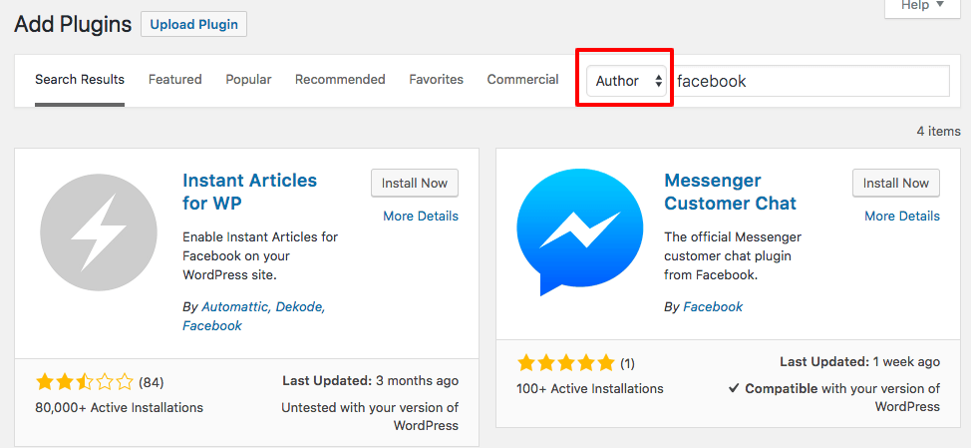Open the Author search type dropdown

pos(627,81)
